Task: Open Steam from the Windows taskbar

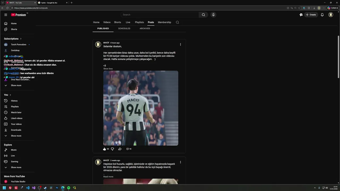Action: (45, 188)
